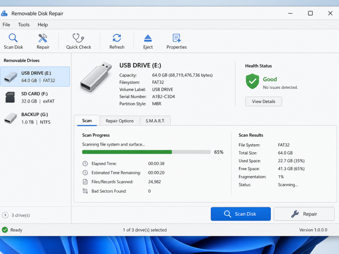Switch to the Repair Options tab
The height and width of the screenshot is (254, 339).
coord(119,121)
